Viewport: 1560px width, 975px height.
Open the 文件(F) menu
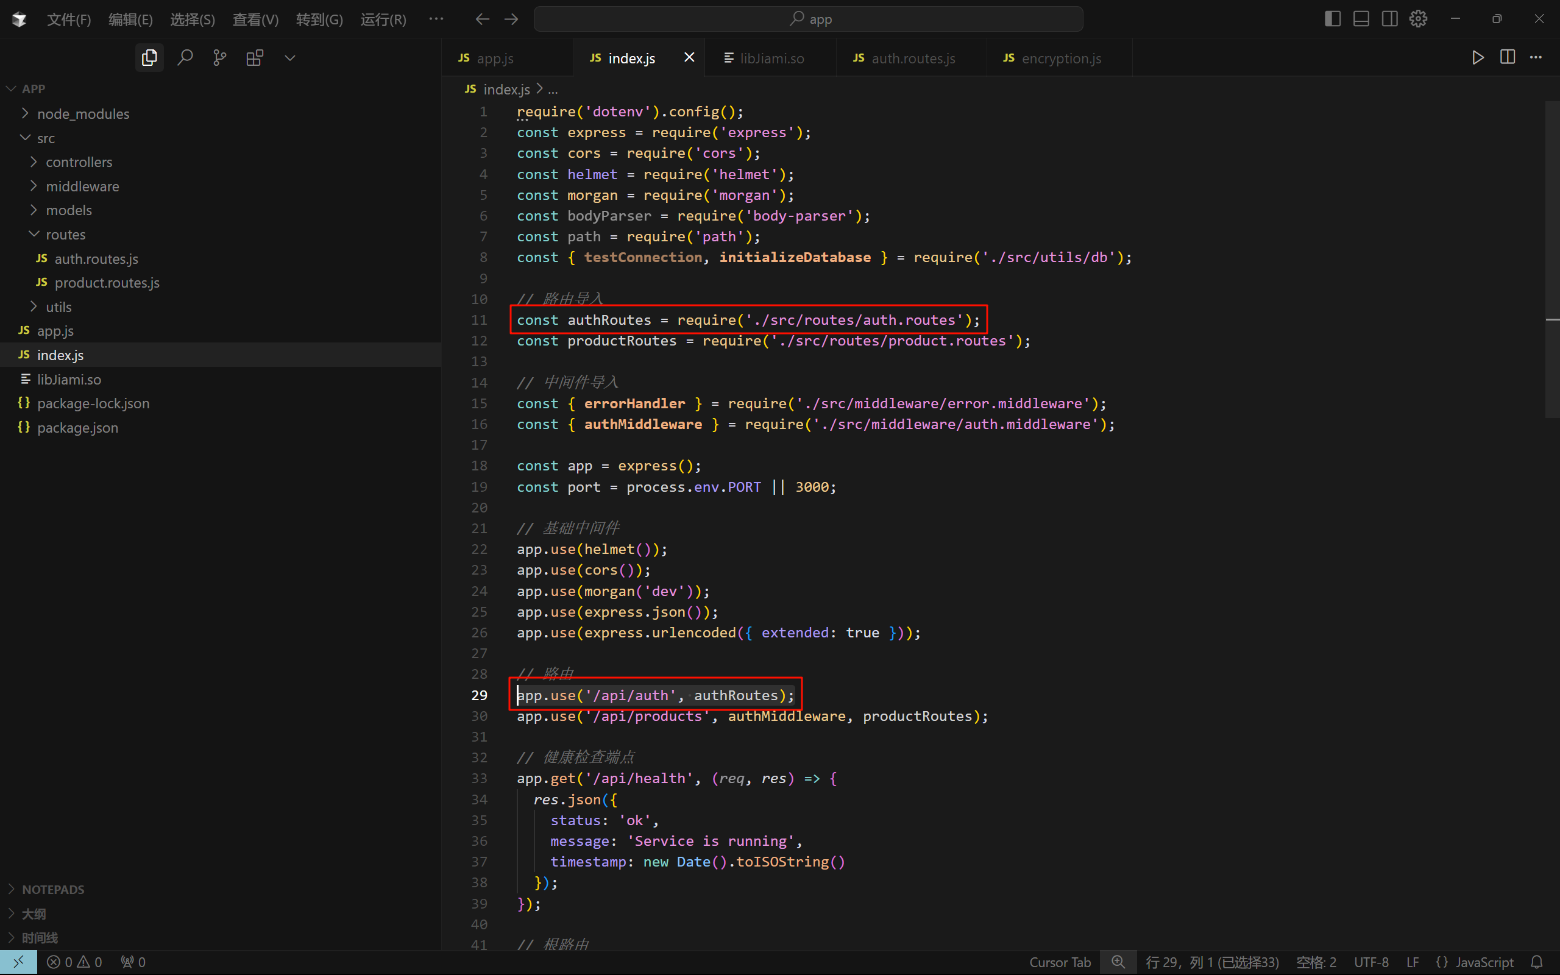tap(68, 19)
